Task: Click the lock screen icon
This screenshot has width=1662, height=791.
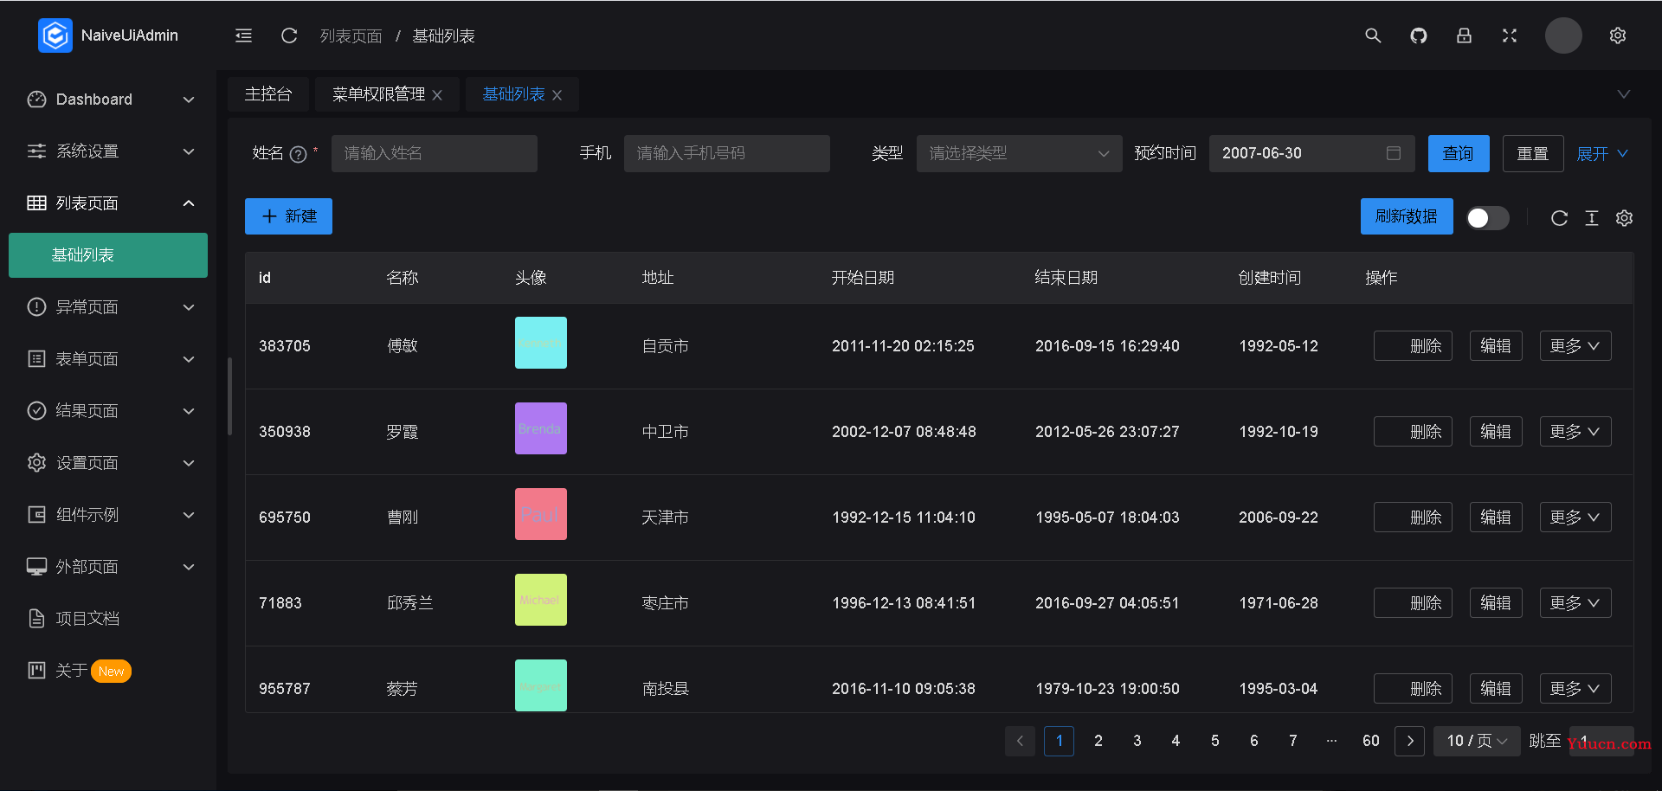Action: click(1464, 35)
